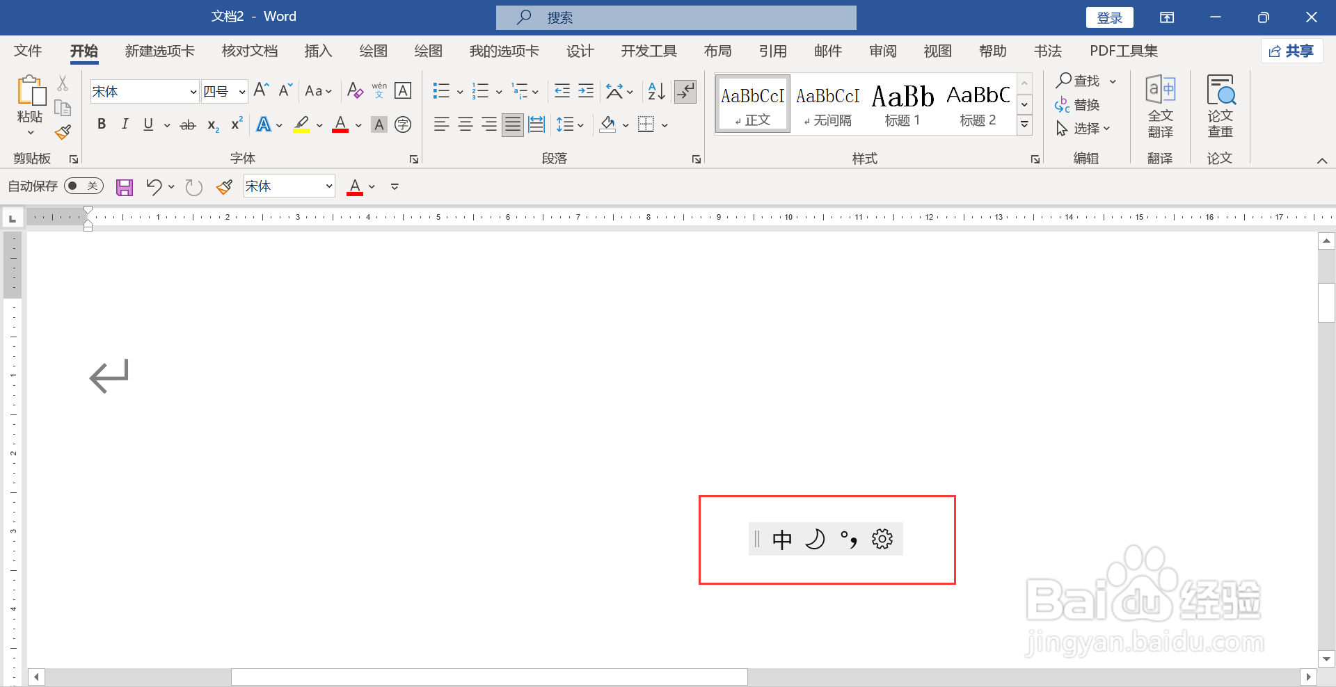1336x687 pixels.
Task: Click the 共享 share button
Action: point(1291,51)
